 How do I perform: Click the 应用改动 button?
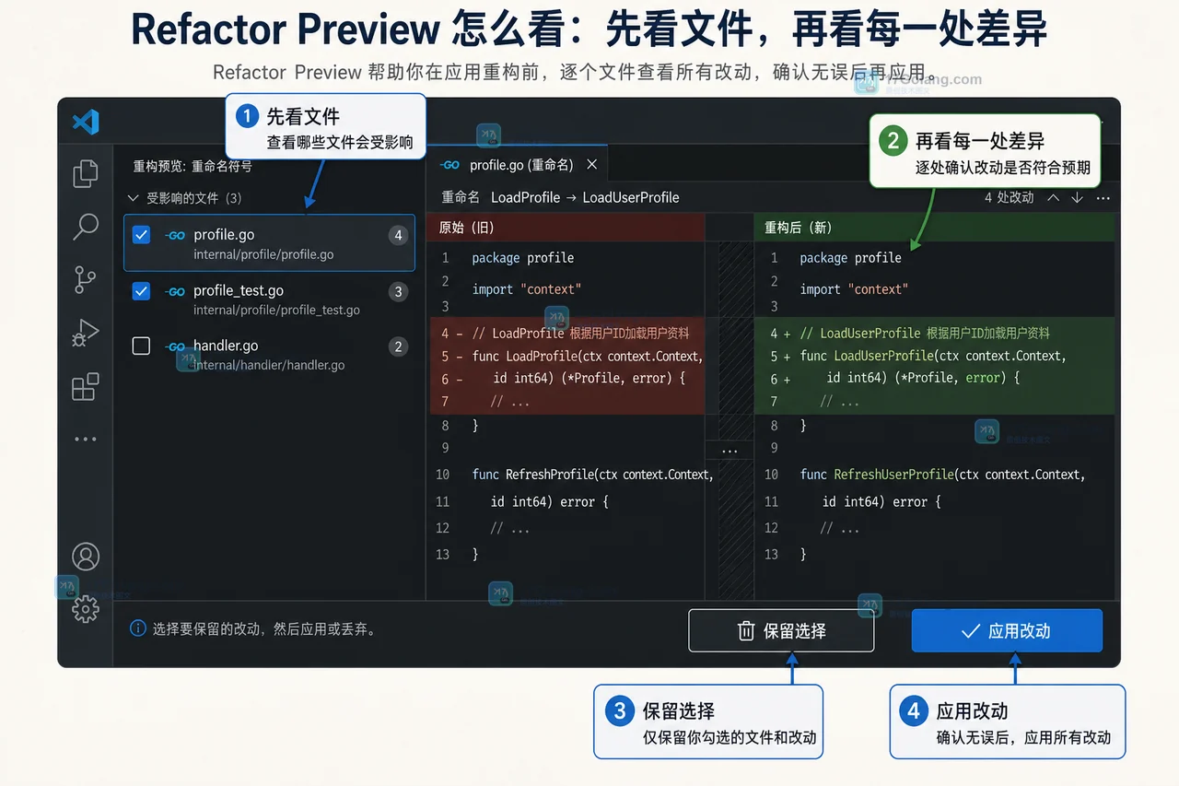tap(1007, 631)
